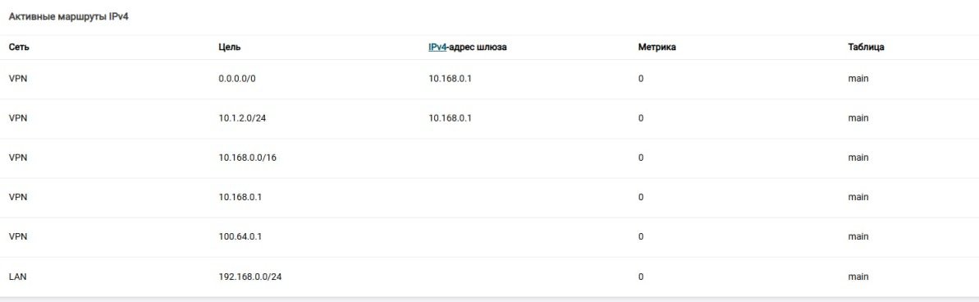This screenshot has height=302, width=979.
Task: Click VPN cell in the 0.0.0.0/0 row
Action: pyautogui.click(x=18, y=80)
